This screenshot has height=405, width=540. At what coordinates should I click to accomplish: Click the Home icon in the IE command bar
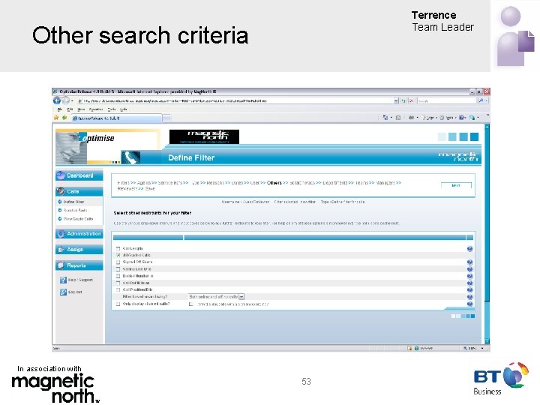(385, 118)
